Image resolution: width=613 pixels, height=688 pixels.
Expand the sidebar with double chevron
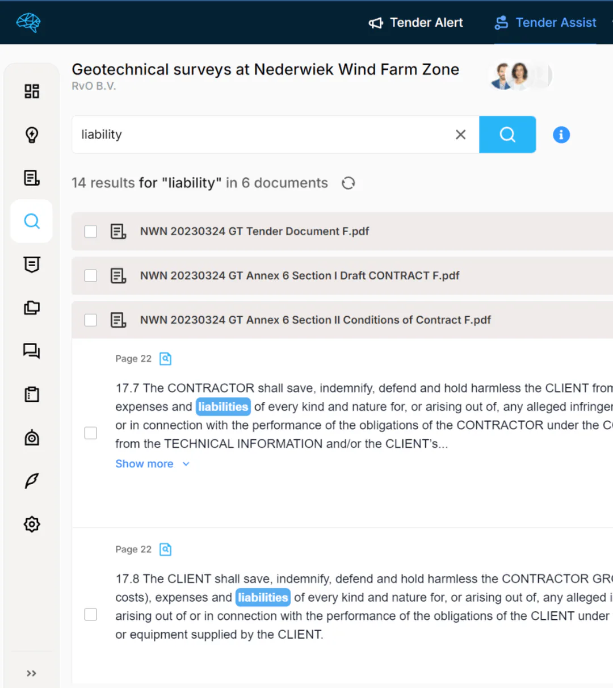coord(32,673)
